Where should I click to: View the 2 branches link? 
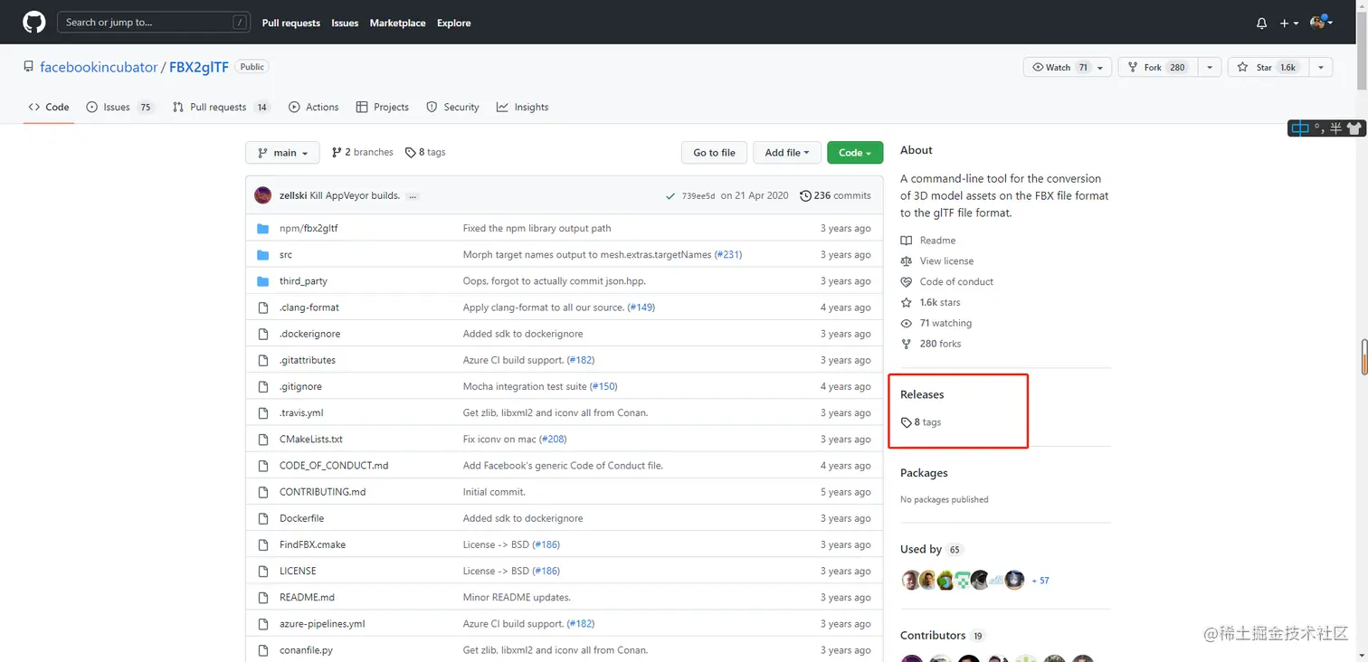click(363, 153)
